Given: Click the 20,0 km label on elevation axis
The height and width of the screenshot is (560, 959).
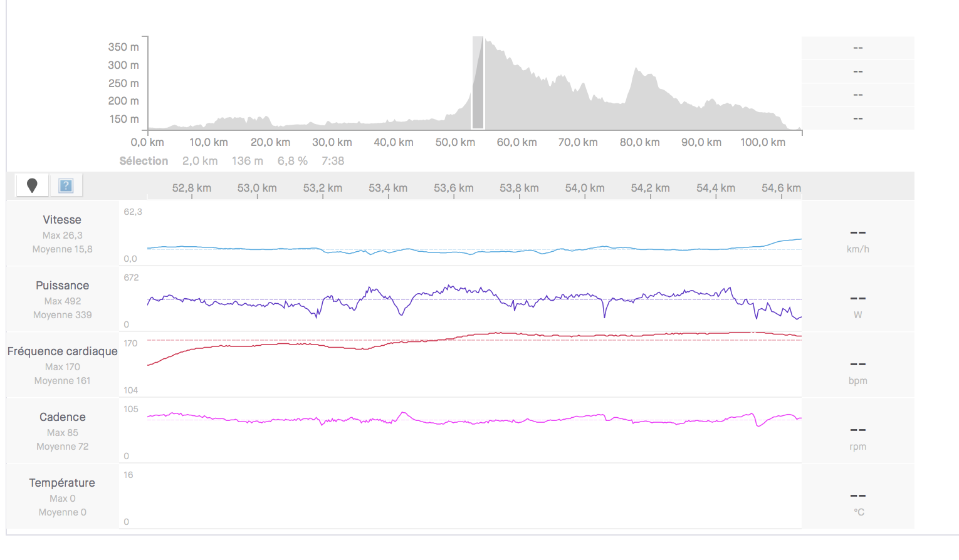Looking at the screenshot, I should [270, 143].
